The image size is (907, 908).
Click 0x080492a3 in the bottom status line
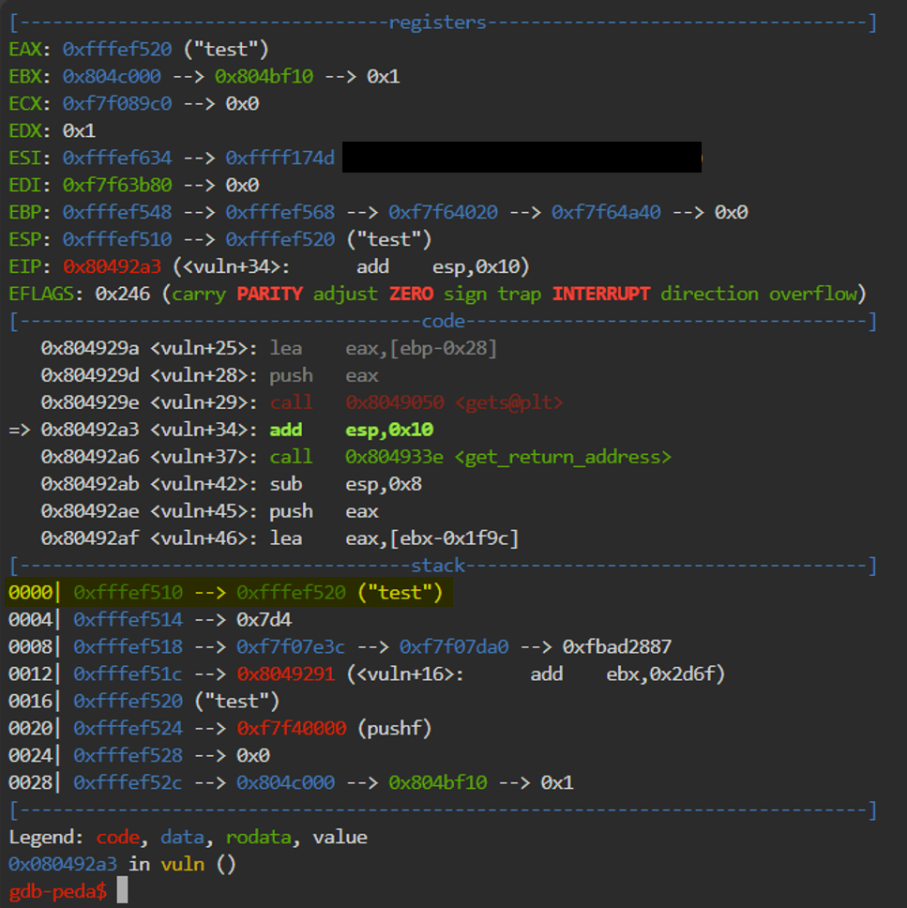pos(63,864)
